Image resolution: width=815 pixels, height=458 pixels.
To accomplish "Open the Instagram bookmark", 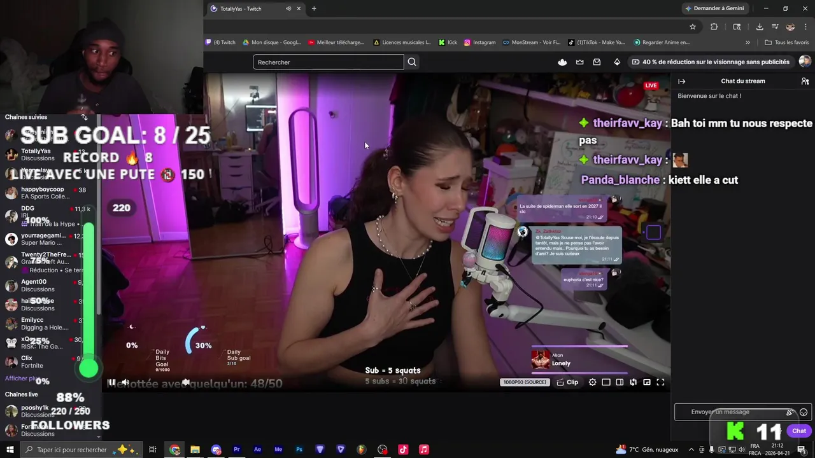I will tap(479, 43).
